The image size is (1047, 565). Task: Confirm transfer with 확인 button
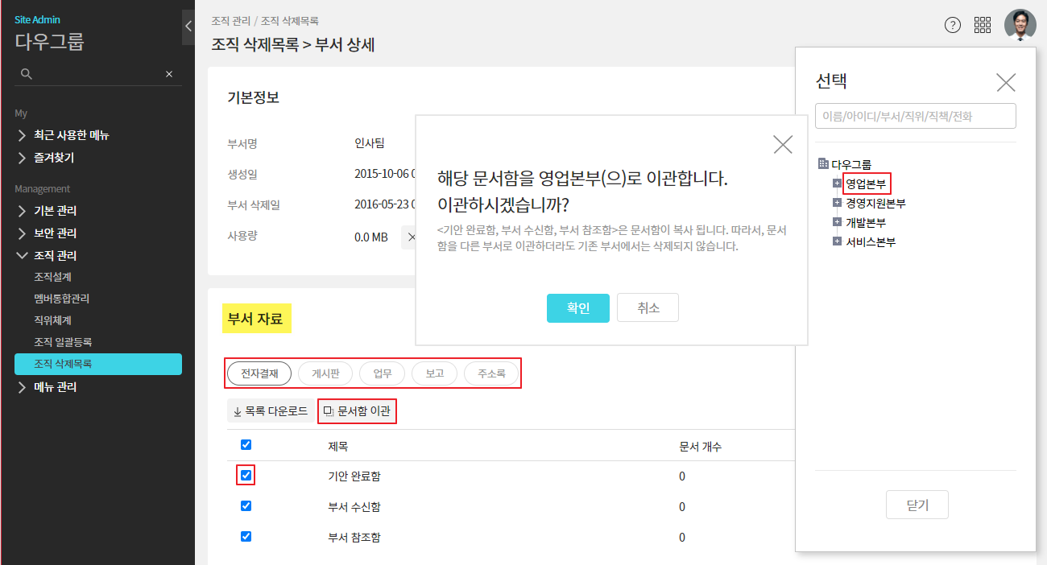click(577, 308)
